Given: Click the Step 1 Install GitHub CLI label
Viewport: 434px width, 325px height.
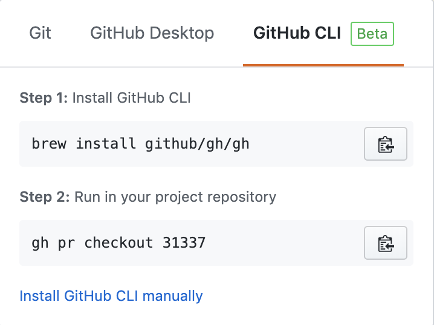Looking at the screenshot, I should tap(105, 98).
